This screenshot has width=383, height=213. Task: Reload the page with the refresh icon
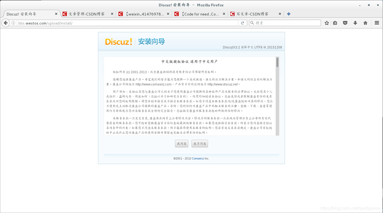pos(242,23)
